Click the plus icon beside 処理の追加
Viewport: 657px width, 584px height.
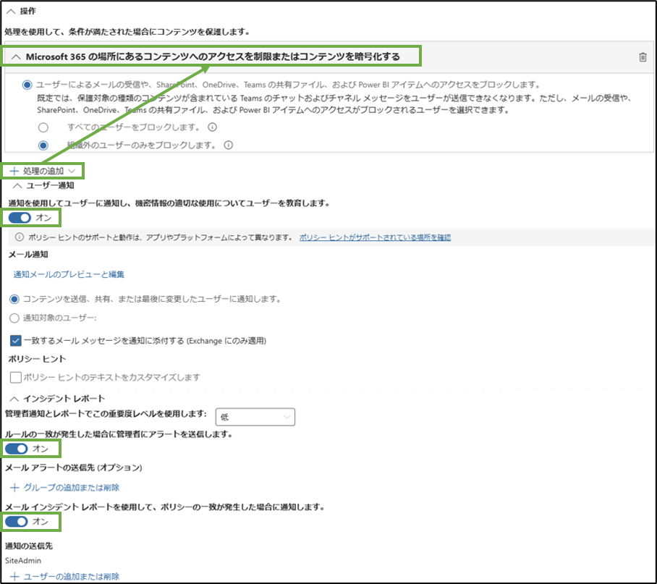(x=14, y=170)
